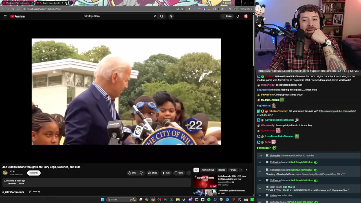
Task: Open the browser home button
Action: [18, 9]
